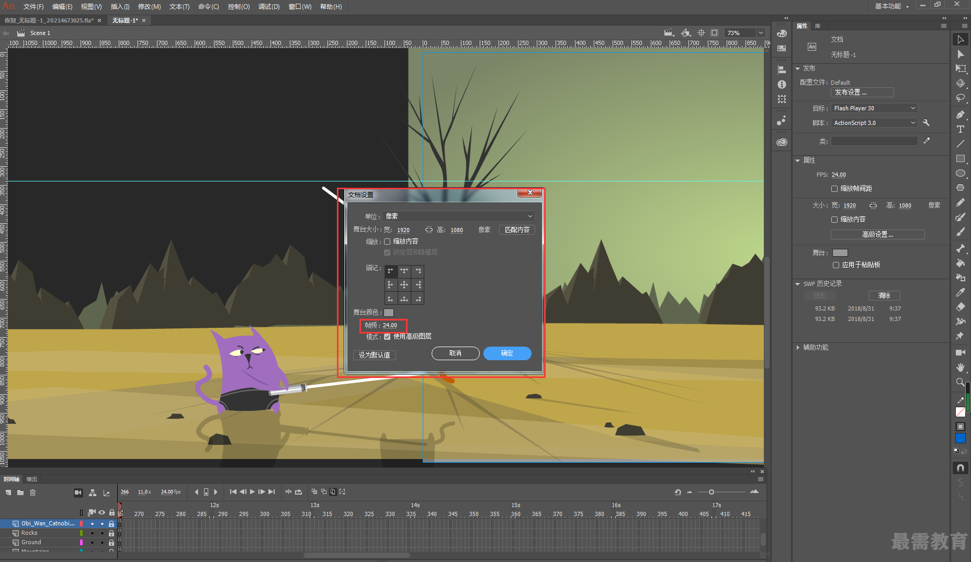
Task: Toggle lock on the Ground layer
Action: pos(111,543)
